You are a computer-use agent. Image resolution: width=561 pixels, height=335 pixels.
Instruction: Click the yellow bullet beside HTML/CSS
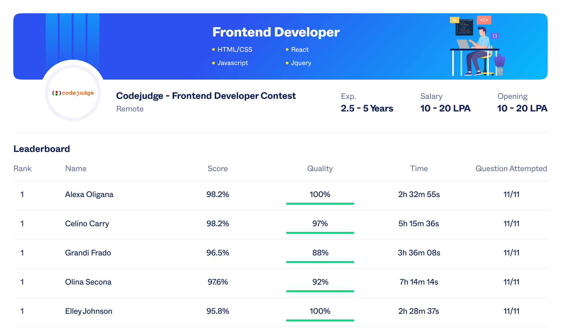pos(213,49)
